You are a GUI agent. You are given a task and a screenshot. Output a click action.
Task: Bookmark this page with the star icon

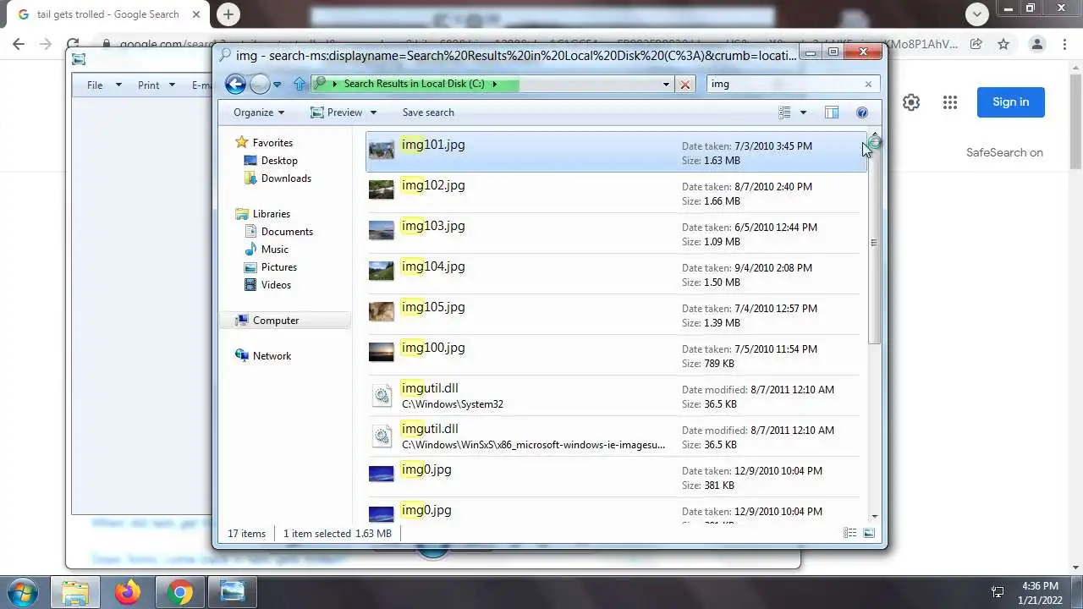tap(1003, 44)
